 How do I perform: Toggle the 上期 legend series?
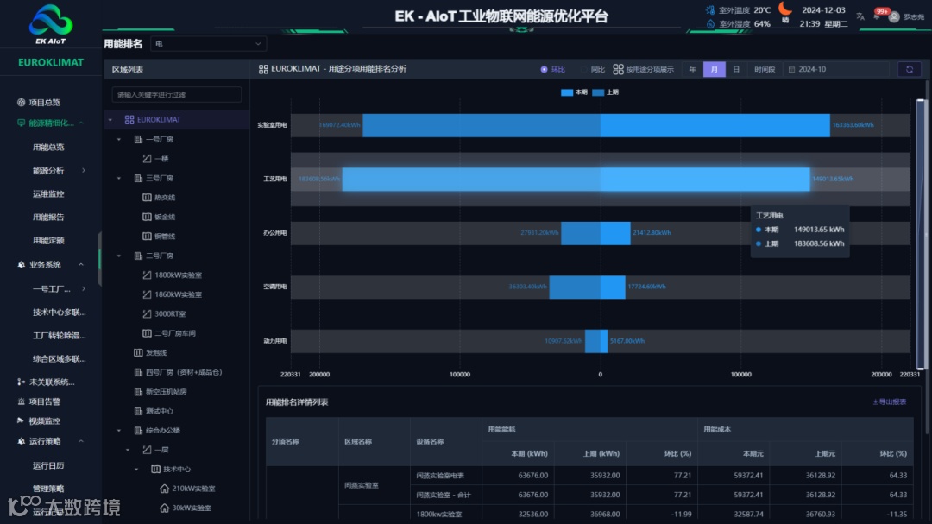pyautogui.click(x=606, y=92)
